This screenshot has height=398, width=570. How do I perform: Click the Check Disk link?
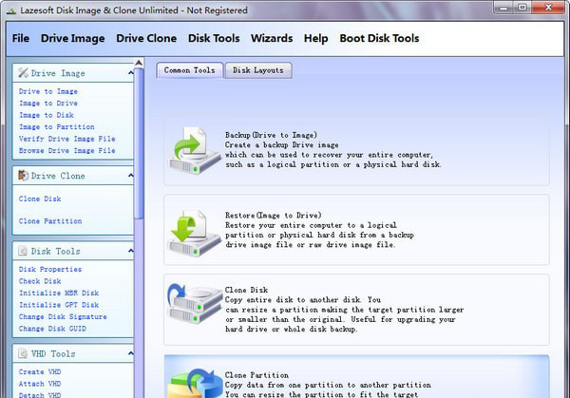click(40, 281)
